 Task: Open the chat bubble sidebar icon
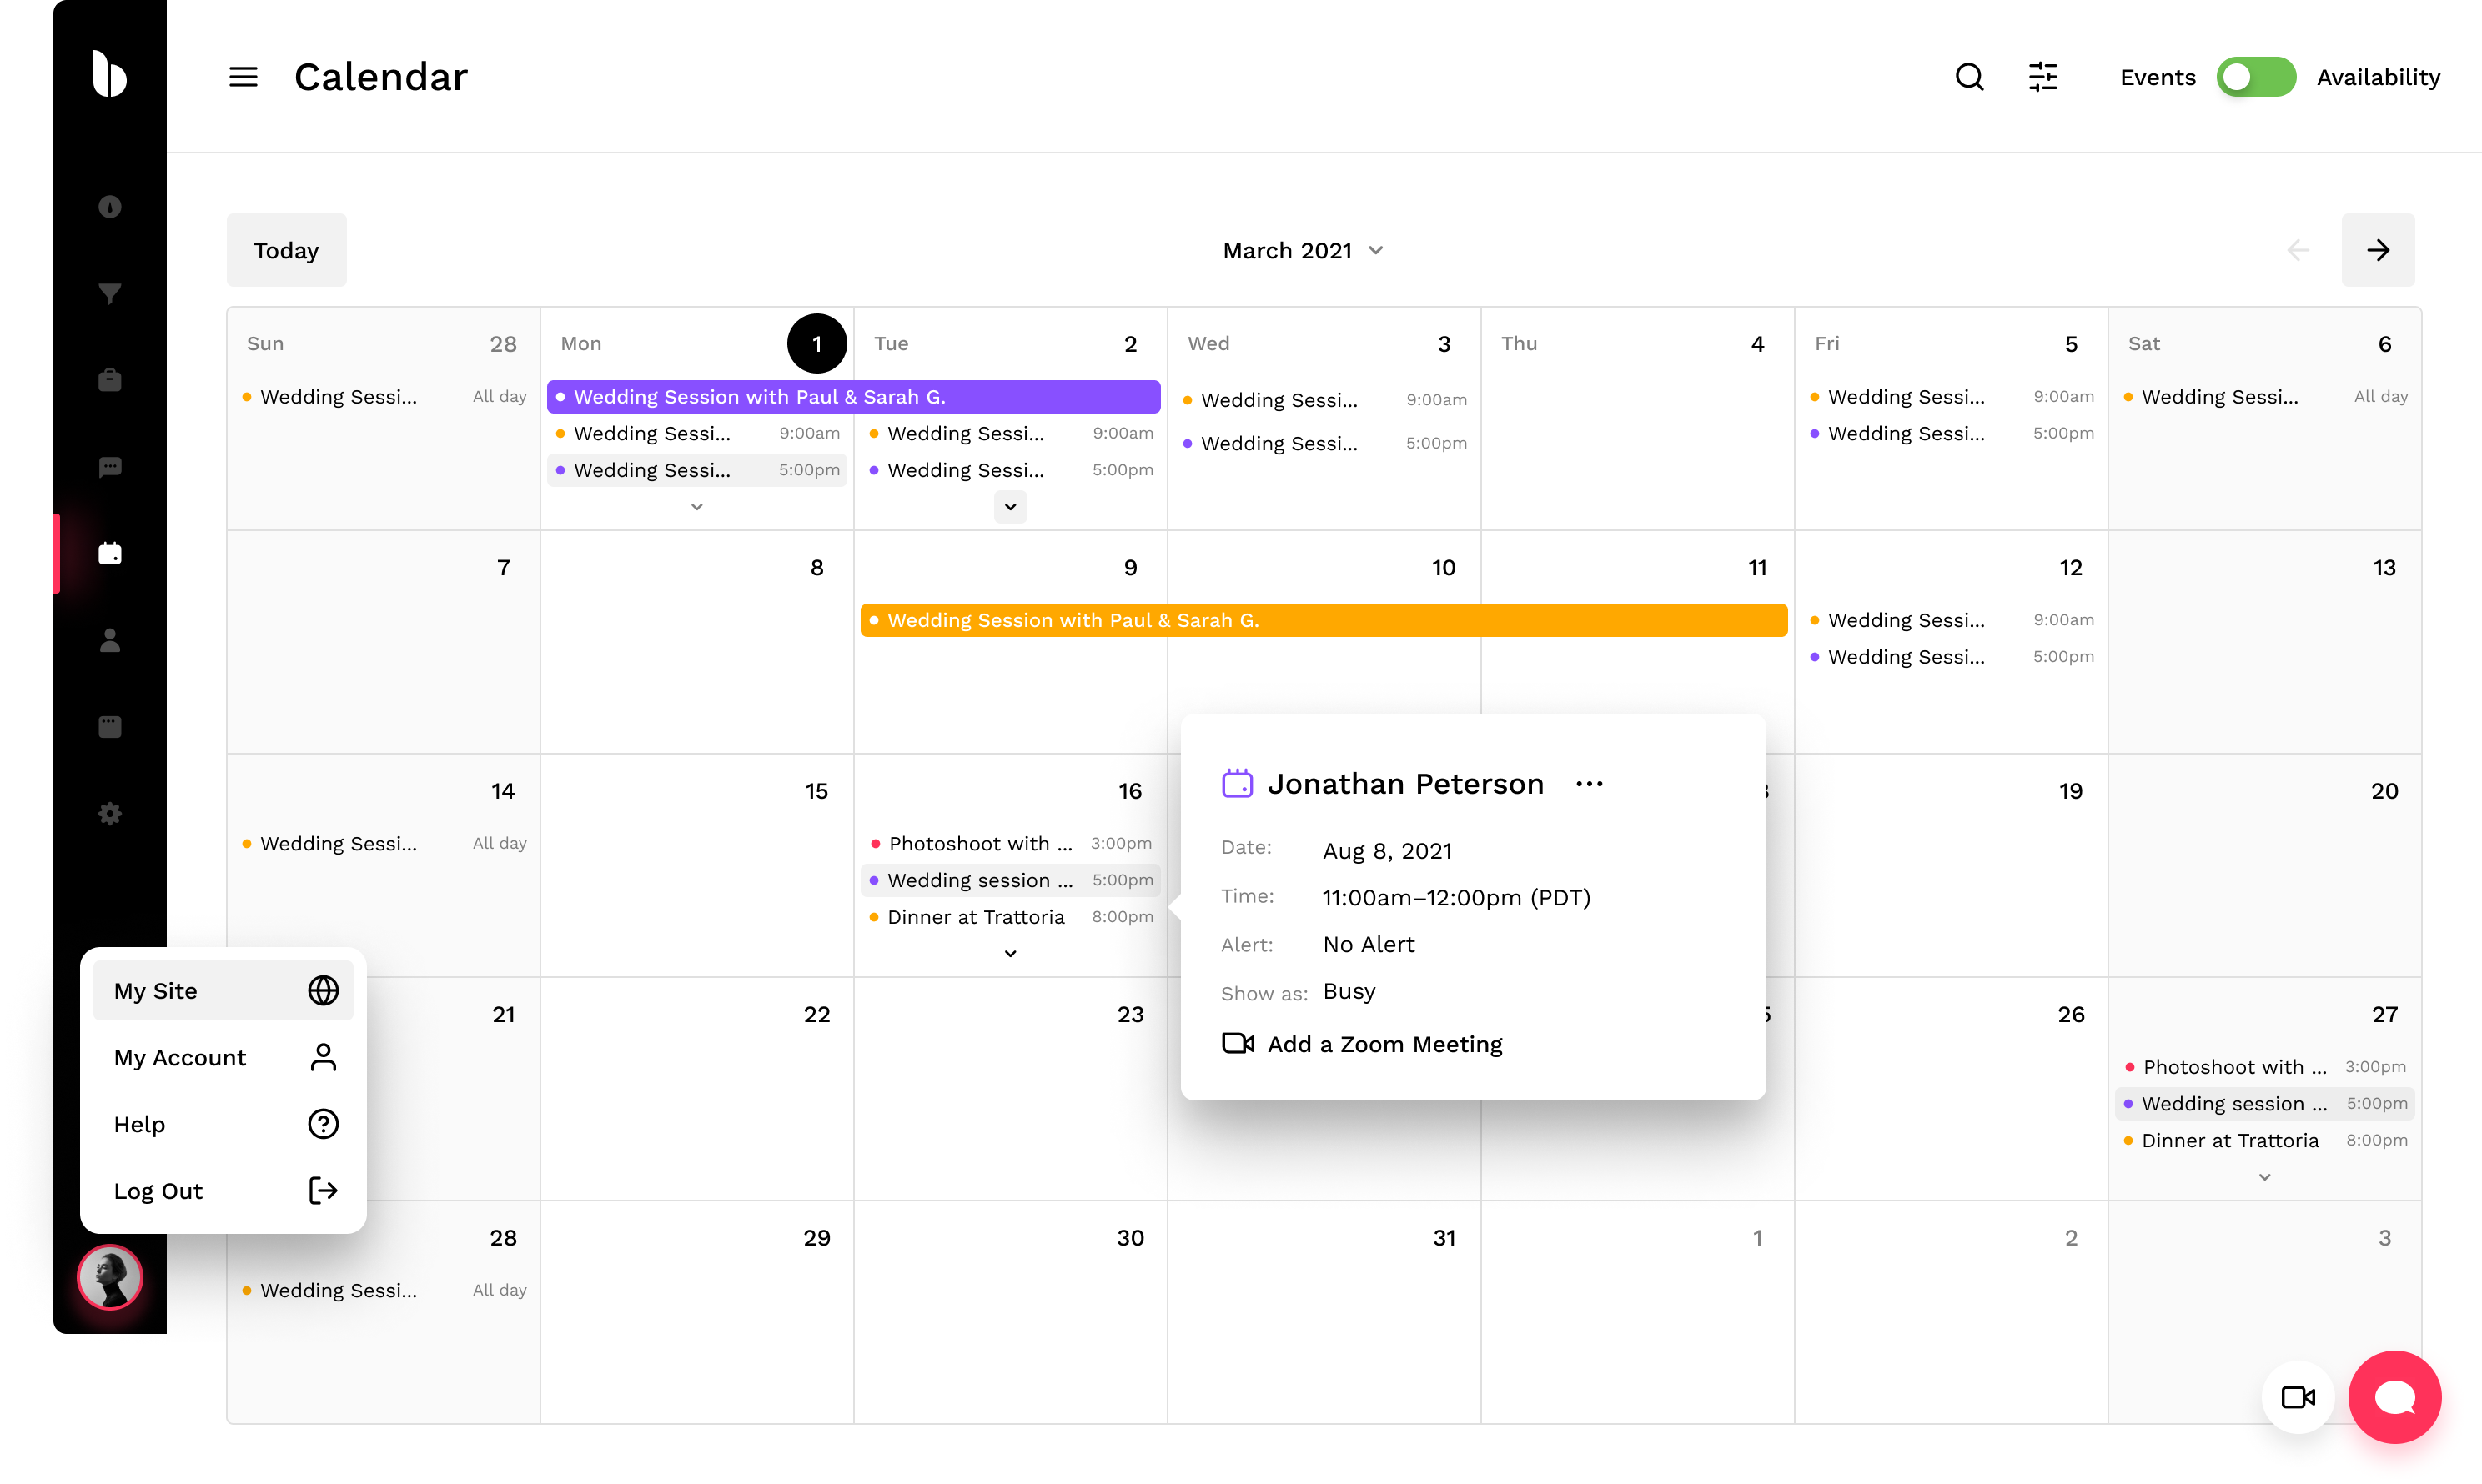110,467
